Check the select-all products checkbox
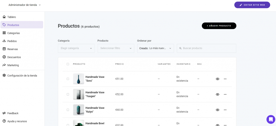This screenshot has height=126, width=276. pos(68,64)
